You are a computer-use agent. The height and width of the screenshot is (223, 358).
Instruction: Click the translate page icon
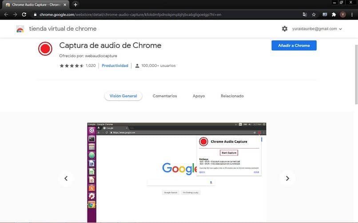(305, 15)
